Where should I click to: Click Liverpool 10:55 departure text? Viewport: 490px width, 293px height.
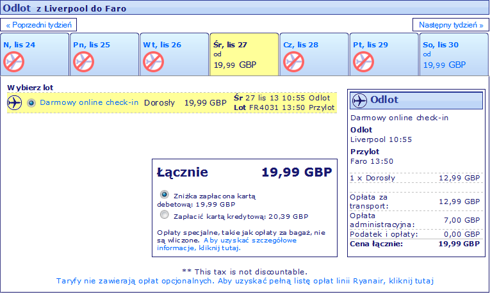[x=381, y=139]
